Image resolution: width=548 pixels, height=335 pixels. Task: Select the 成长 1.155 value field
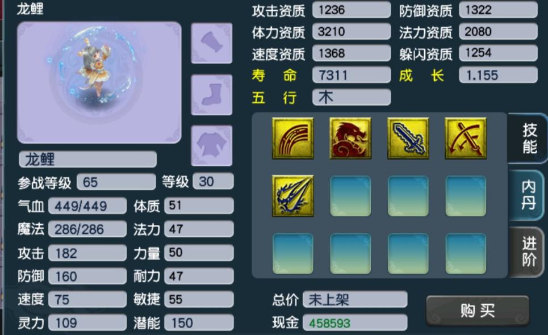(499, 75)
